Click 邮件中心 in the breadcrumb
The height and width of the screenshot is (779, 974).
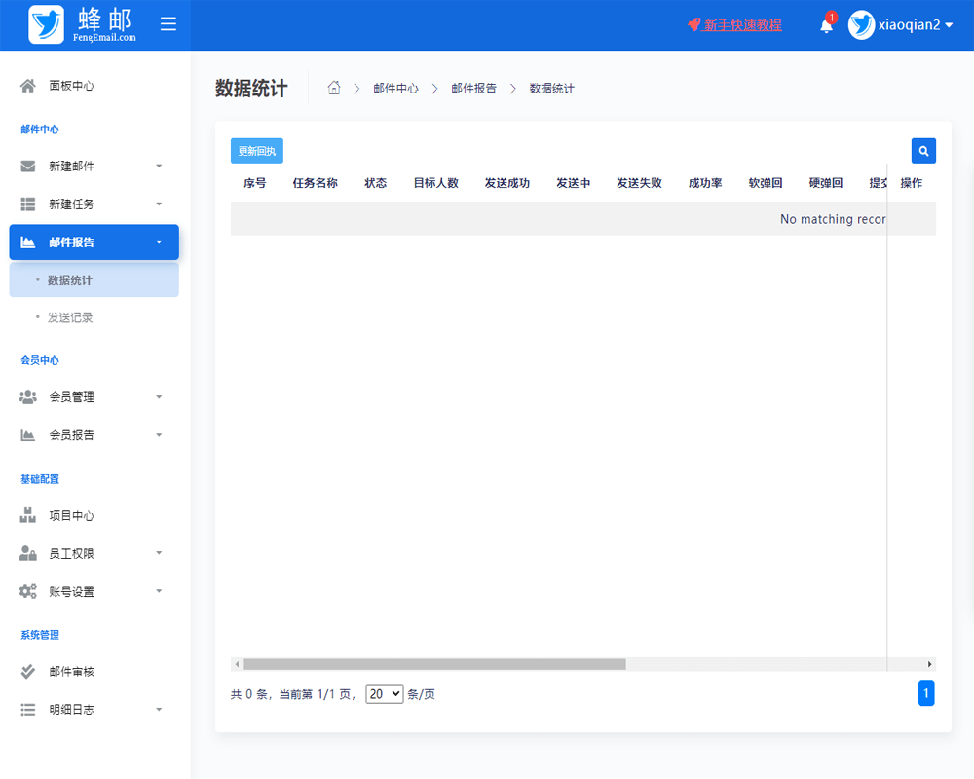pyautogui.click(x=395, y=88)
